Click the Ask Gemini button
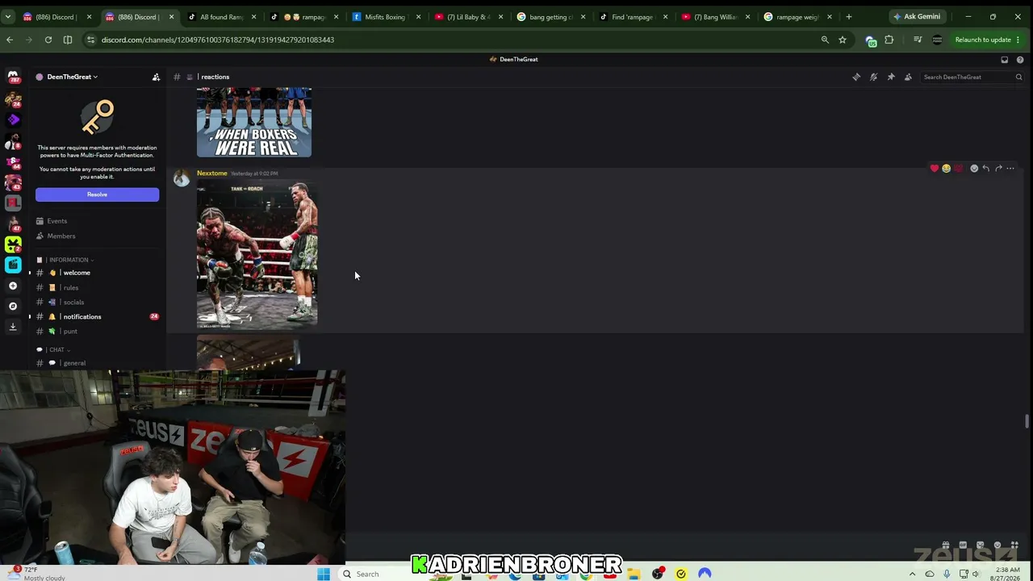This screenshot has width=1033, height=581. point(918,17)
